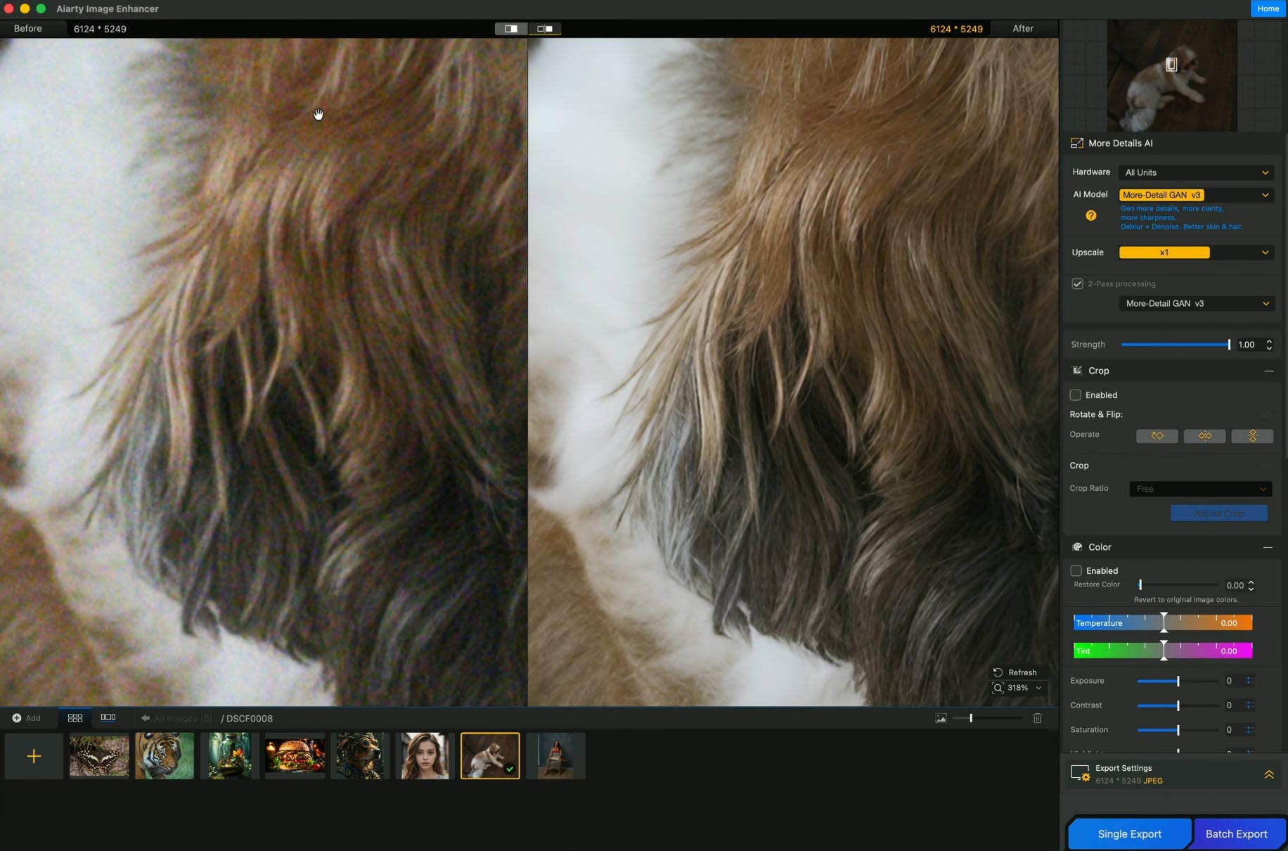Select the grid thumbnail view icon
Image resolution: width=1288 pixels, height=851 pixels.
click(x=75, y=717)
